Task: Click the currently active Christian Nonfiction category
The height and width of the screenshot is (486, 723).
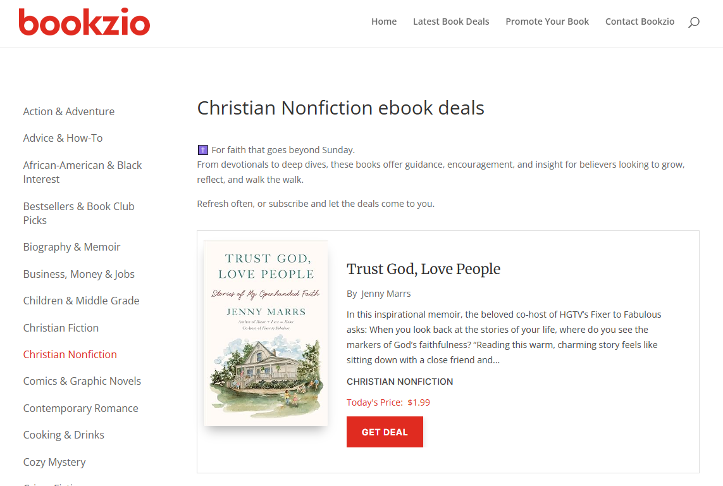Action: coord(70,354)
